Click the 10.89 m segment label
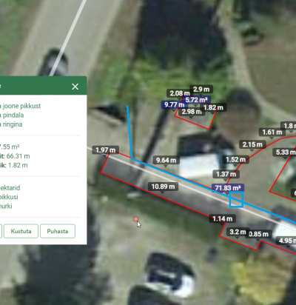 pos(163,187)
